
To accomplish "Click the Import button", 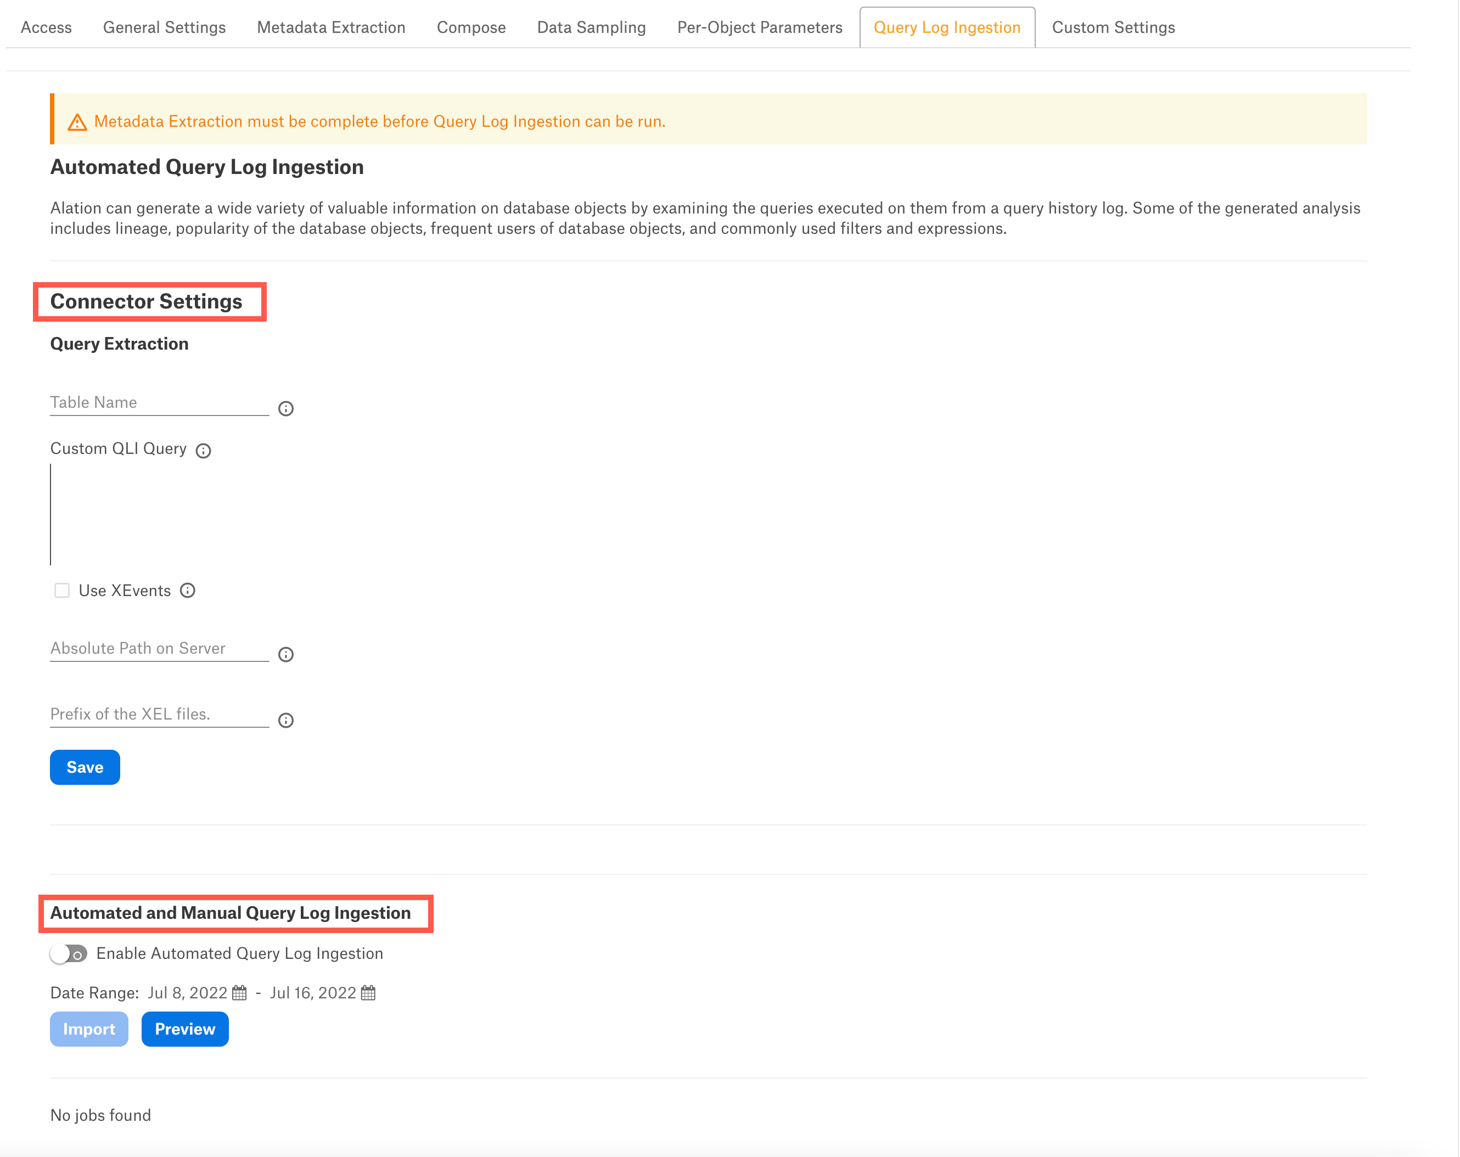I will [89, 1029].
